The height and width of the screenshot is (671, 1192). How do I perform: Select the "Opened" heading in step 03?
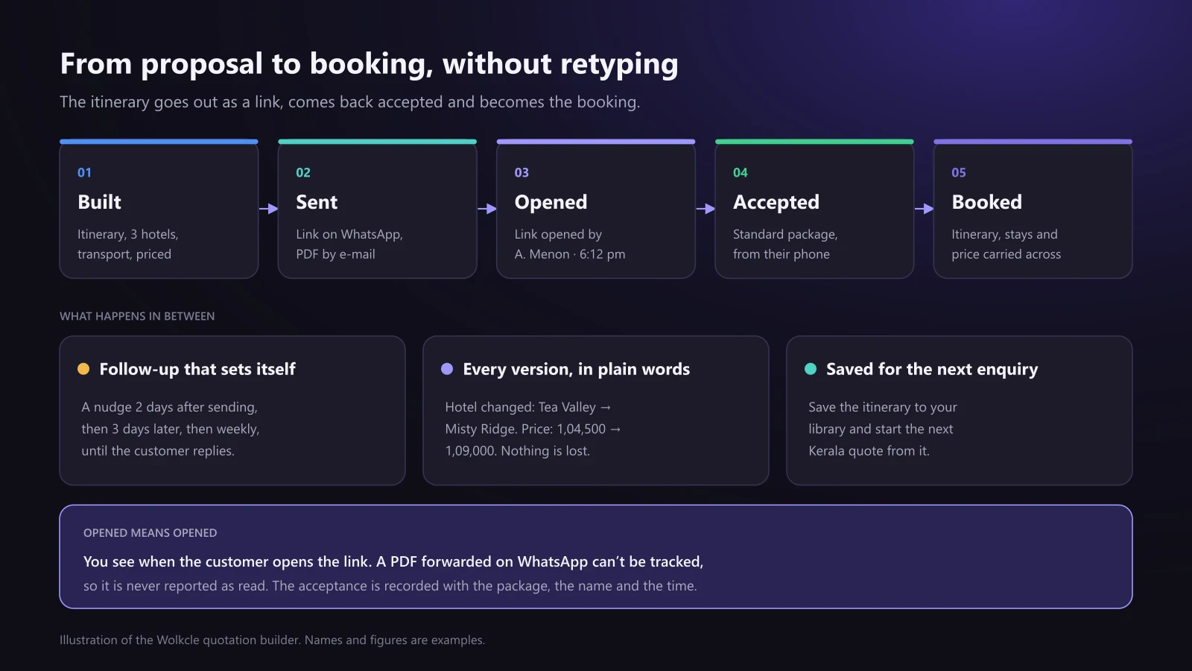[x=551, y=202]
